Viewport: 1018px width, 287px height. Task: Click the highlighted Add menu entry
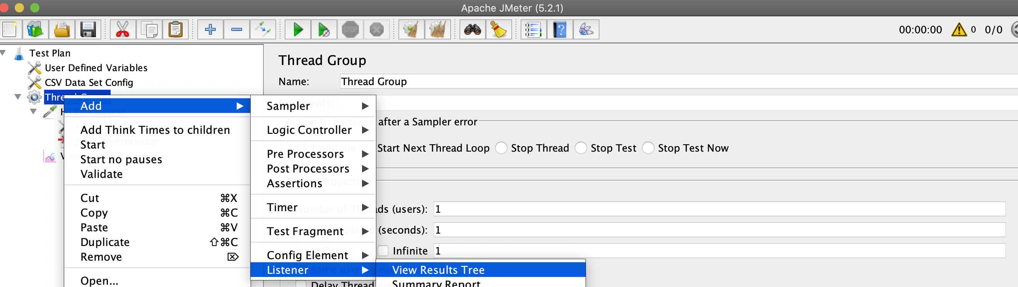pyautogui.click(x=157, y=106)
